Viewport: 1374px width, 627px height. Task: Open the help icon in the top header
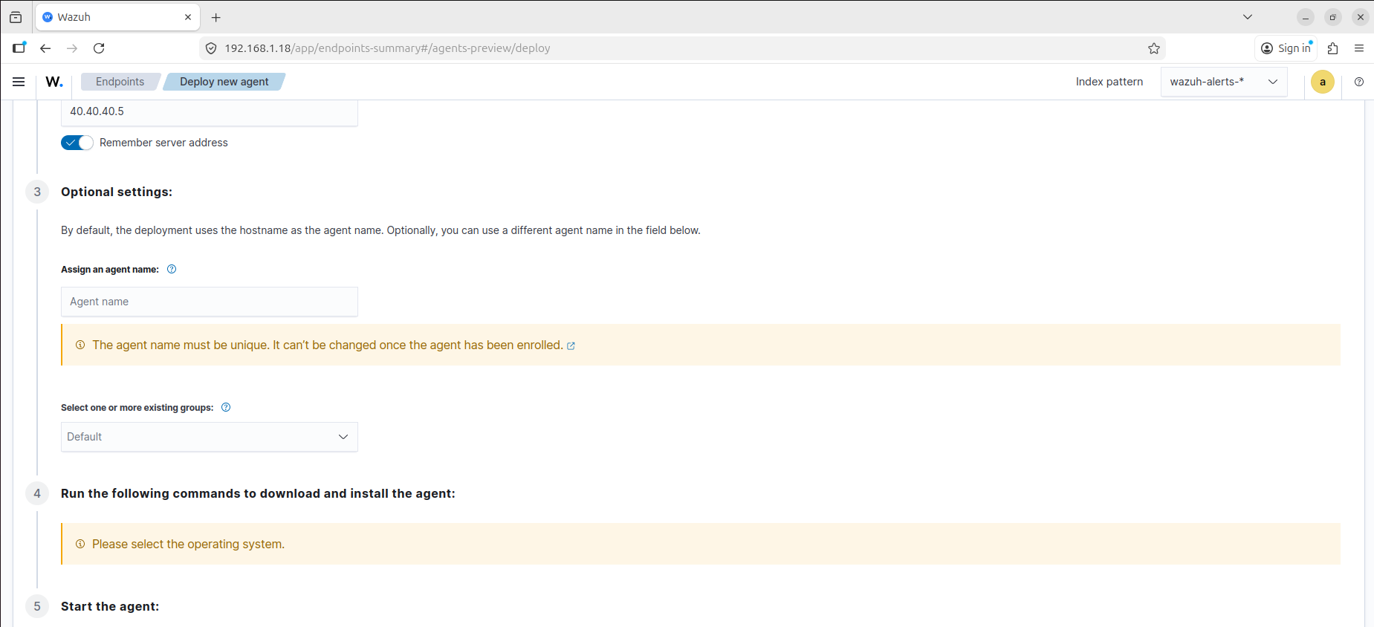[x=1358, y=82]
